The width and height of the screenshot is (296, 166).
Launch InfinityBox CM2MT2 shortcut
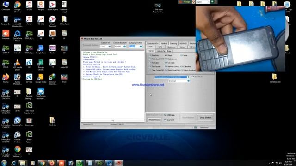click(6, 108)
